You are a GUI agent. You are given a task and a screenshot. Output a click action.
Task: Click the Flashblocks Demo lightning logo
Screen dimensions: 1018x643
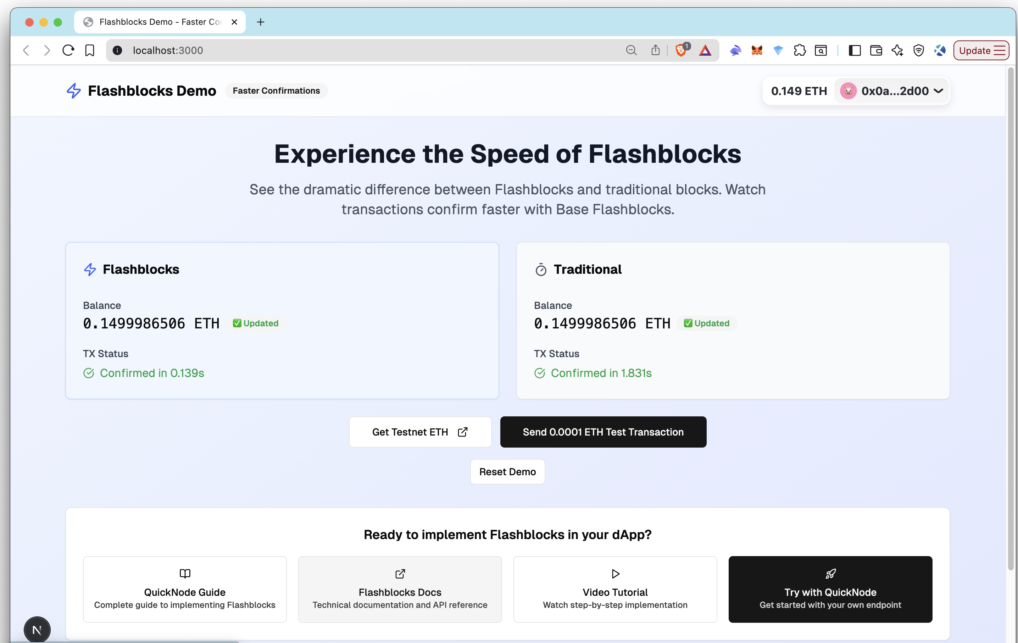(x=73, y=90)
